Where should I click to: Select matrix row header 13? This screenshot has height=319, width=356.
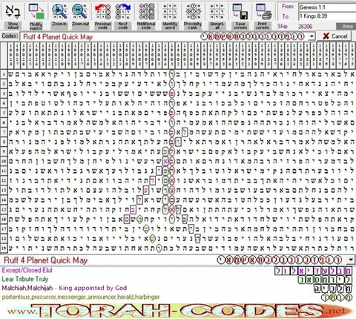click(4, 190)
